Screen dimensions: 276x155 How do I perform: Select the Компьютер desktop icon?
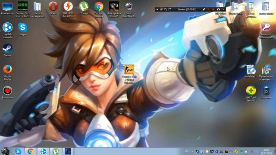[7, 9]
